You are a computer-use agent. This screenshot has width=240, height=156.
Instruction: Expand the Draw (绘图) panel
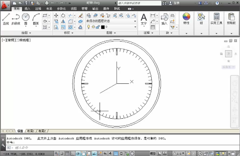(x=26, y=33)
